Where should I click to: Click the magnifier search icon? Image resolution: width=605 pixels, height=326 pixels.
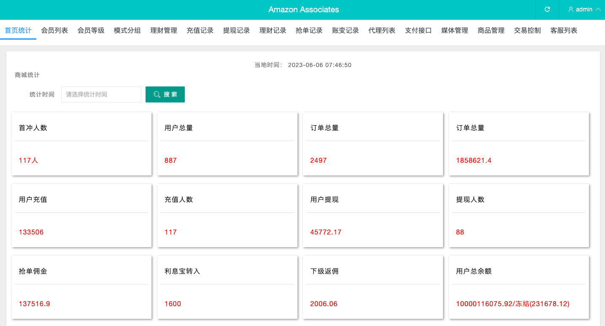click(x=157, y=94)
